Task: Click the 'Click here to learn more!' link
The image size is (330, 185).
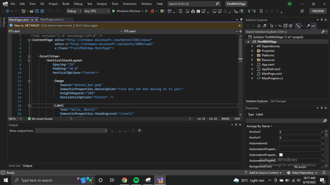Action: (56, 25)
